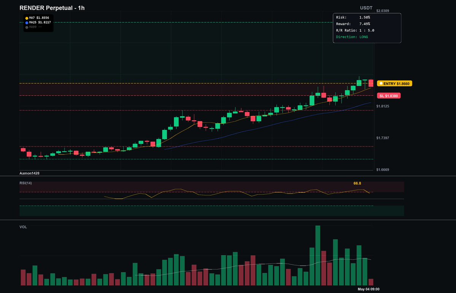Click the blue MA25 legend dot
Viewport: 456px width, 293px height.
(27, 22)
